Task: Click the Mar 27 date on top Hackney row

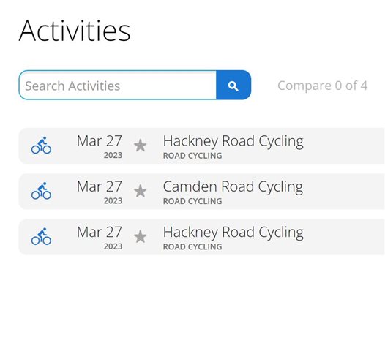Action: pyautogui.click(x=100, y=141)
